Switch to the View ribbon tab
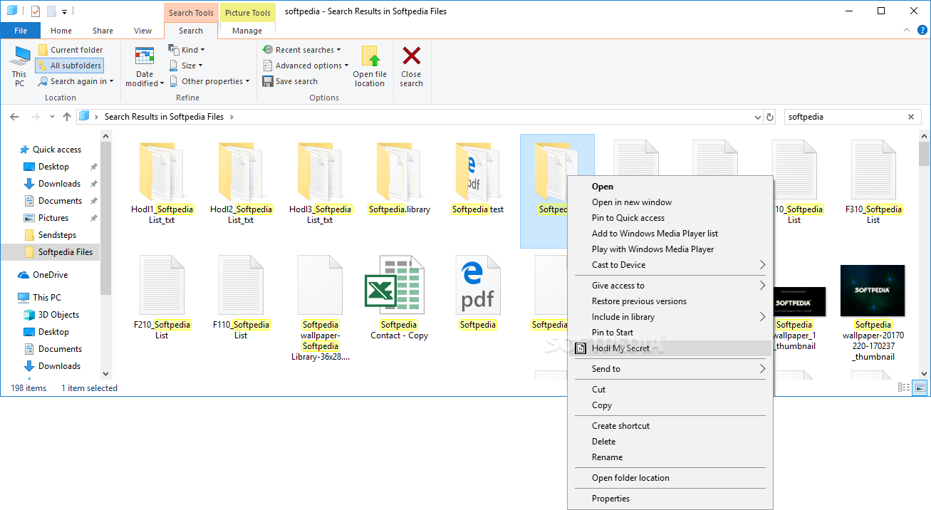 [142, 31]
